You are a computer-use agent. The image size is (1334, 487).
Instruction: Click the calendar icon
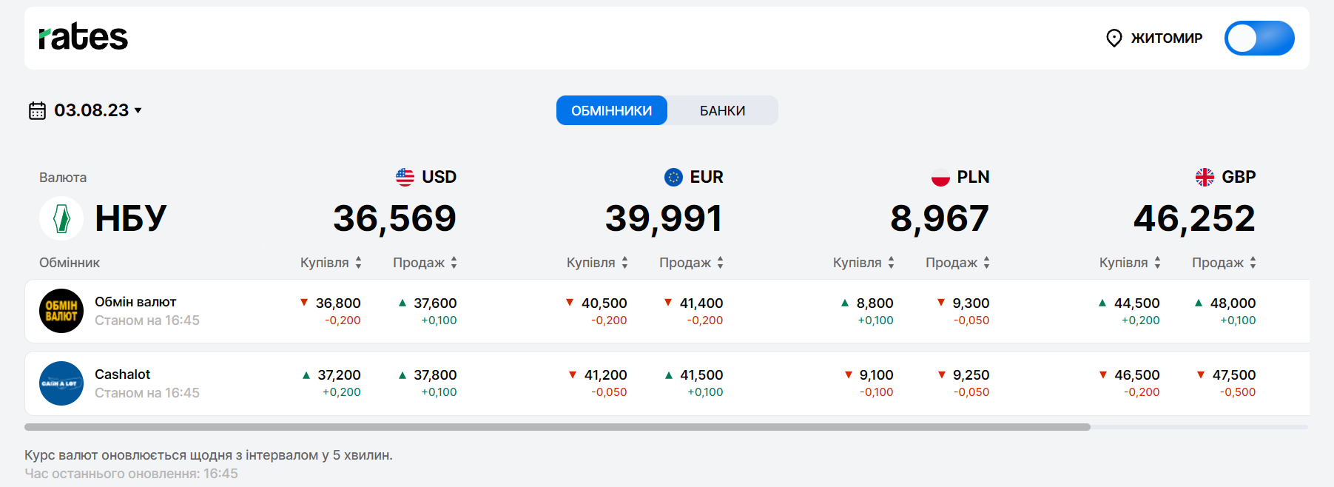click(37, 110)
